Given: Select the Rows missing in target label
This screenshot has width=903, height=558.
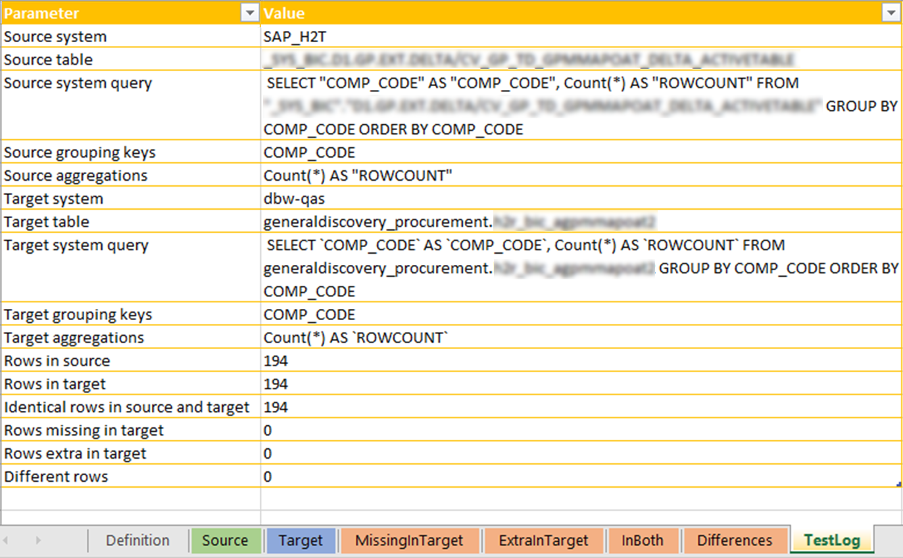Looking at the screenshot, I should tap(131, 430).
